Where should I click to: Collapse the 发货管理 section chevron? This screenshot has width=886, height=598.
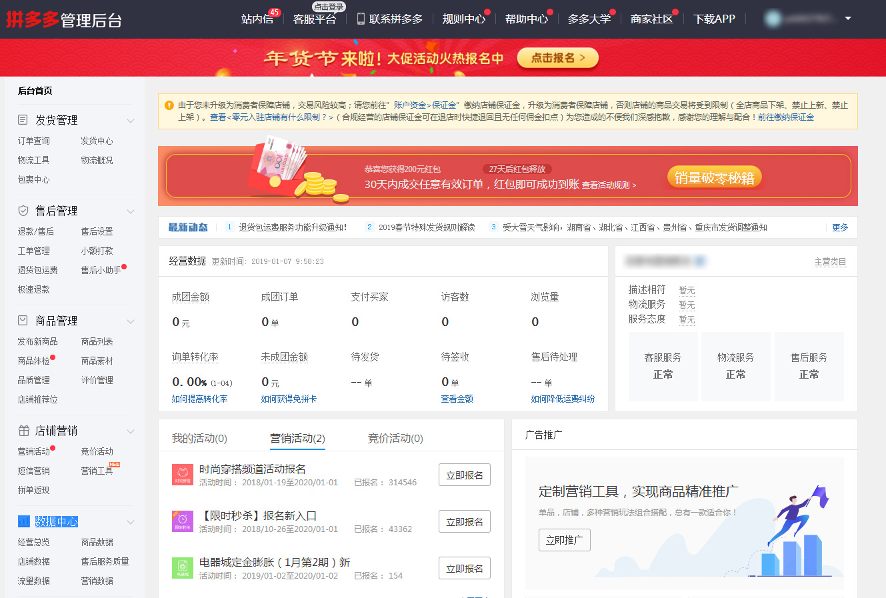click(x=131, y=120)
